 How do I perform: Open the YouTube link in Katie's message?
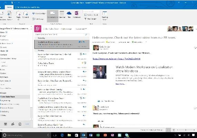coord(116,59)
